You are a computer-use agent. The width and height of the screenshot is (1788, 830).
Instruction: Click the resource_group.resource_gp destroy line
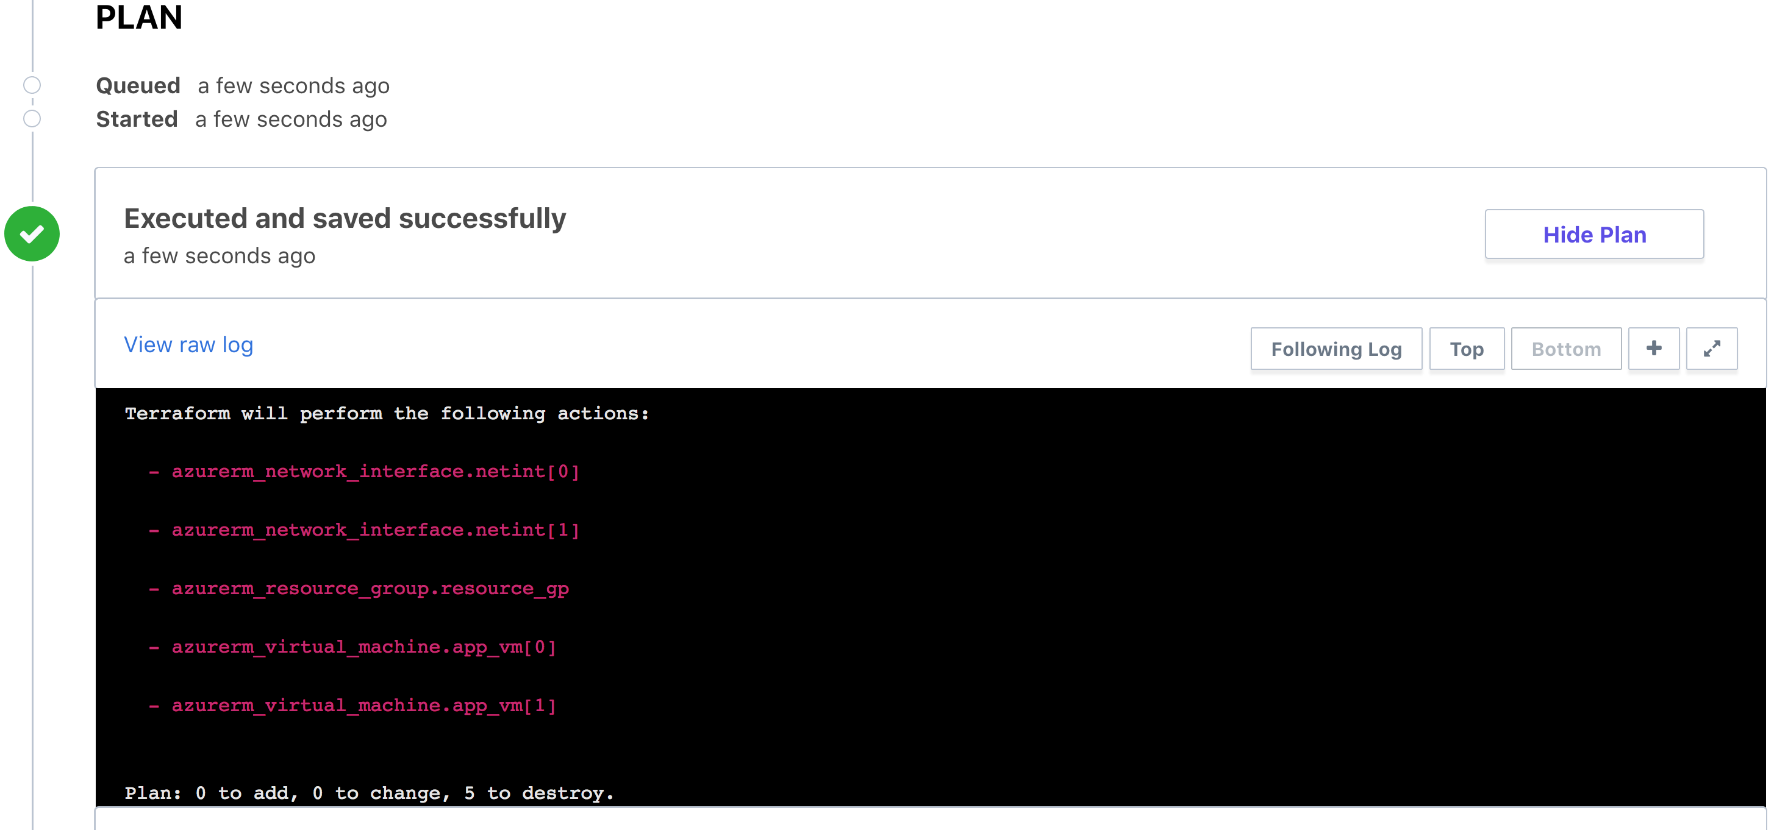point(370,589)
